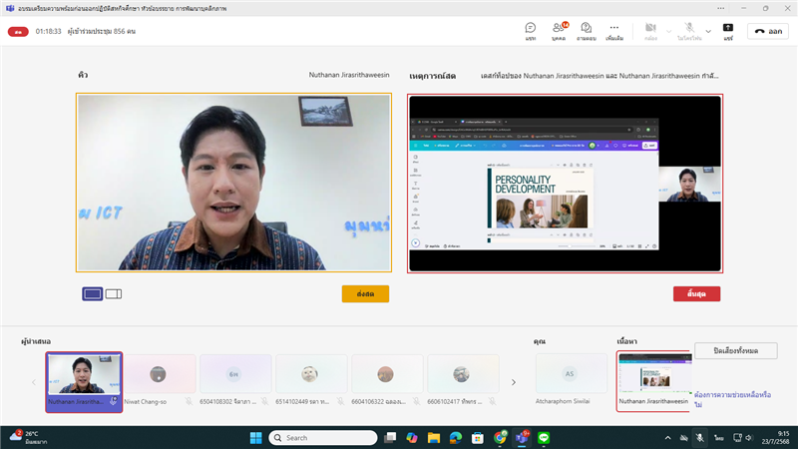The width and height of the screenshot is (798, 449).
Task: Select the single-view layout icon
Action: 92,293
